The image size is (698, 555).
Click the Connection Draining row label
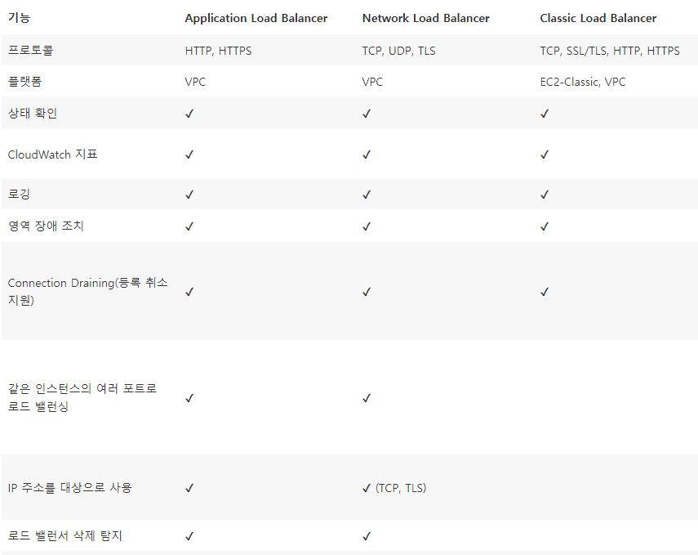pyautogui.click(x=87, y=291)
